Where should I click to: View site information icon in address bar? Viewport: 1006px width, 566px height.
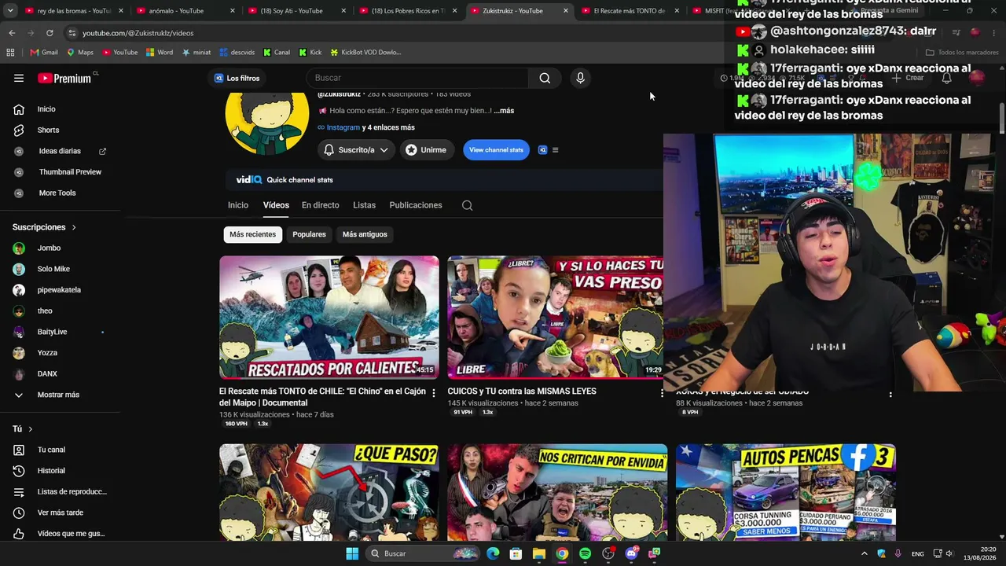click(72, 33)
